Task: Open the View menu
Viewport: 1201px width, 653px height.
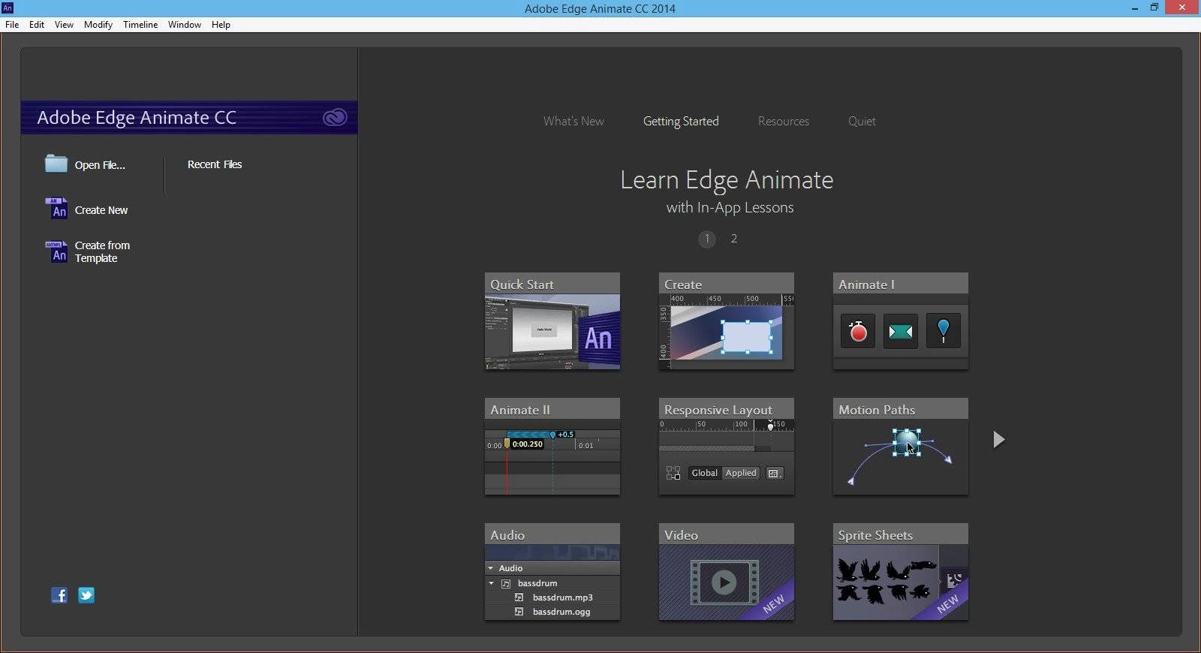Action: tap(64, 25)
